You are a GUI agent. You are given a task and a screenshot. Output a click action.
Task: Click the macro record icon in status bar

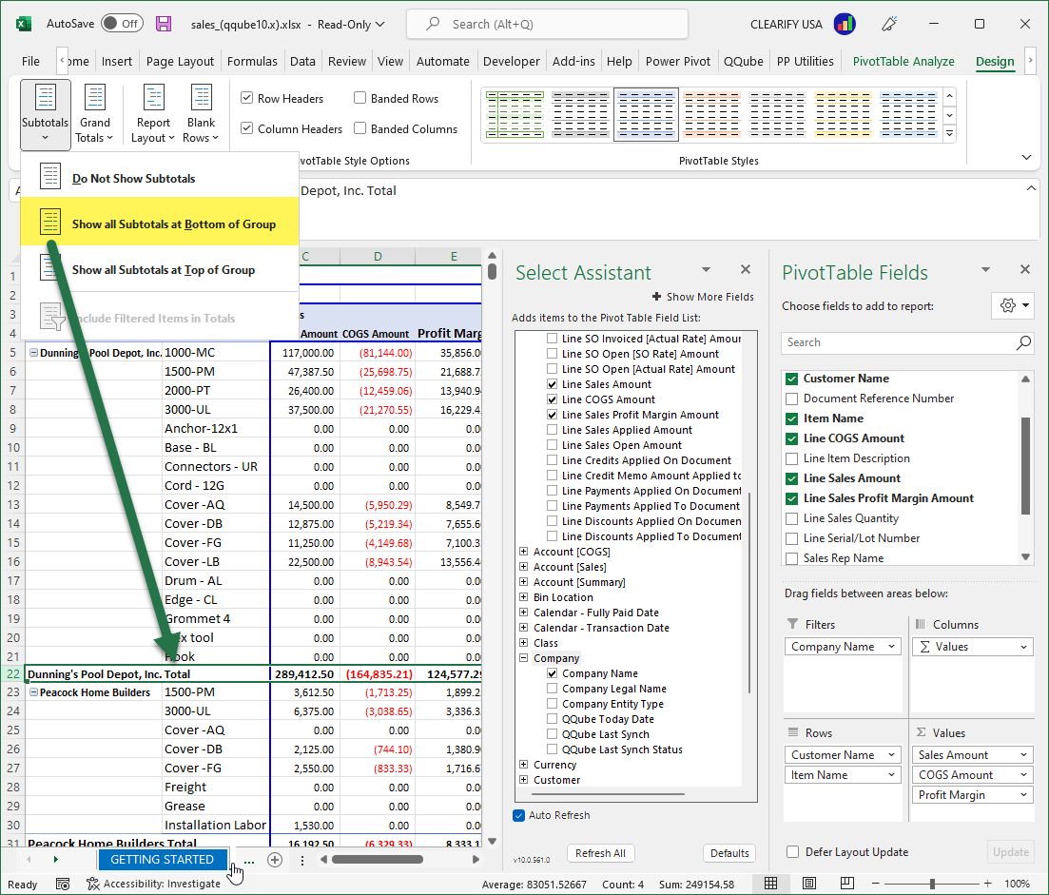(x=62, y=885)
